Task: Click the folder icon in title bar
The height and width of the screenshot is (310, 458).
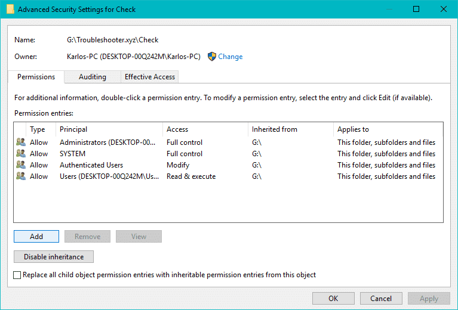Action: point(10,10)
